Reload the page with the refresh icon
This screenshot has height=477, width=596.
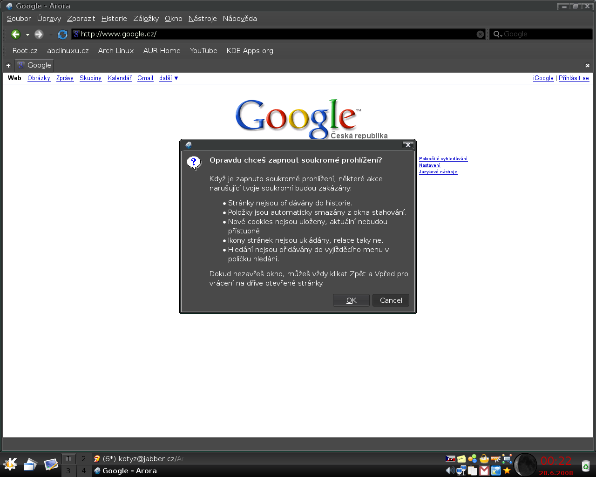62,34
